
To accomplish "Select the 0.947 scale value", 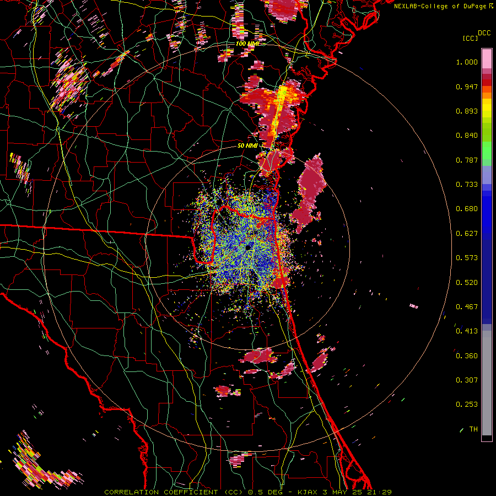I will pos(467,87).
